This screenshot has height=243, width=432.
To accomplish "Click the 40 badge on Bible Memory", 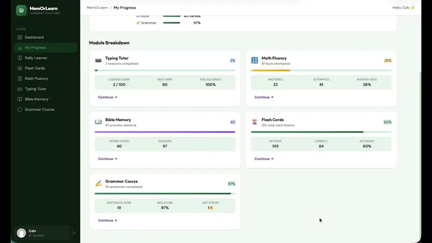I will pyautogui.click(x=233, y=122).
